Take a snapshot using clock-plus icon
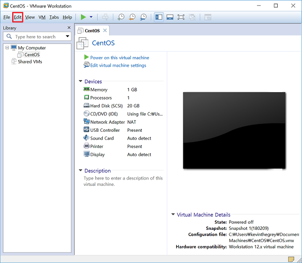The height and width of the screenshot is (263, 302). [121, 17]
